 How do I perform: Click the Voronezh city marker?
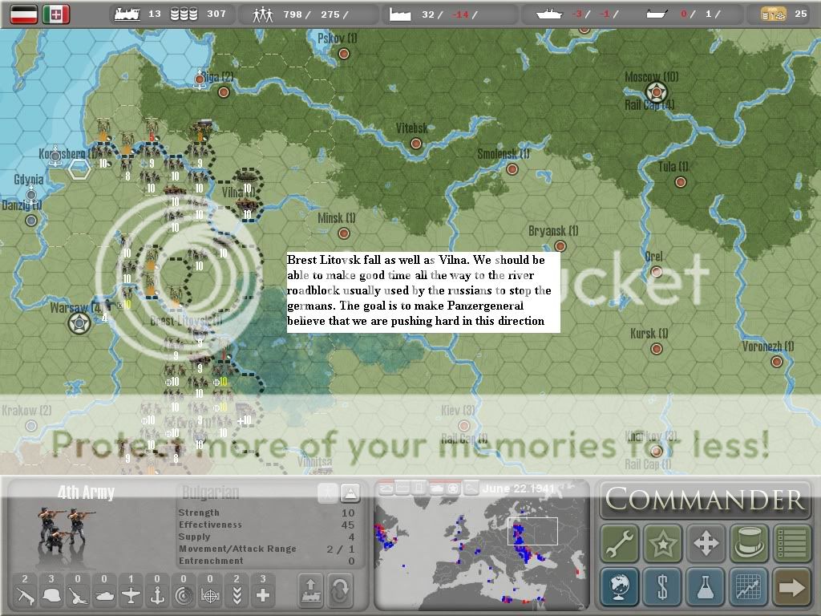(777, 362)
